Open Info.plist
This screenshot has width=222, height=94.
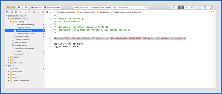pos(25,51)
